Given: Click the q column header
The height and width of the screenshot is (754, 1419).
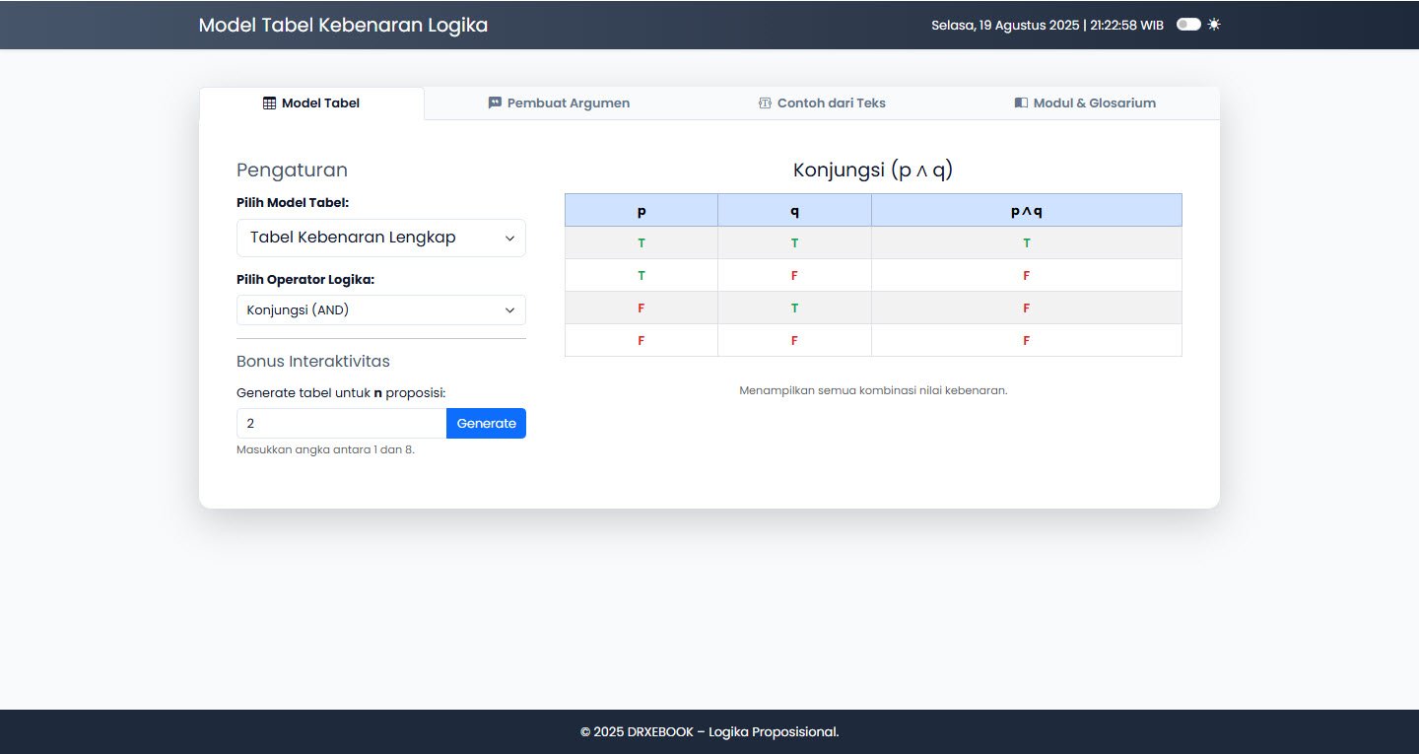Looking at the screenshot, I should (x=794, y=210).
